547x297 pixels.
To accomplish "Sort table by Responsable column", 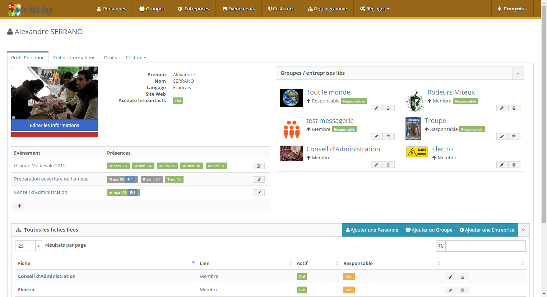I will (391, 263).
